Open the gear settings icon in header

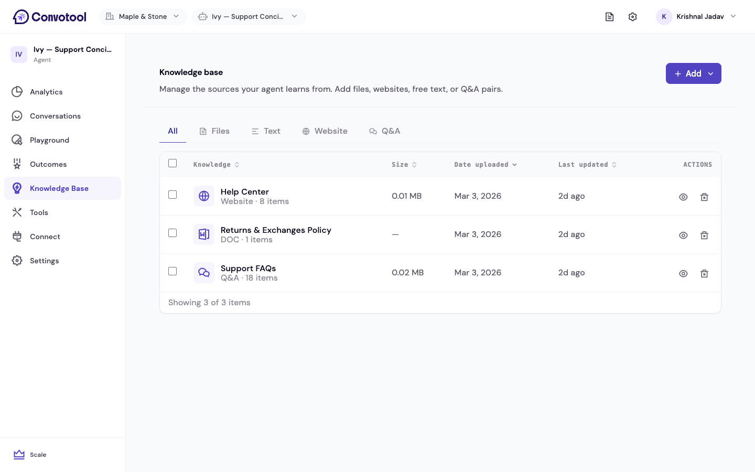click(x=633, y=17)
